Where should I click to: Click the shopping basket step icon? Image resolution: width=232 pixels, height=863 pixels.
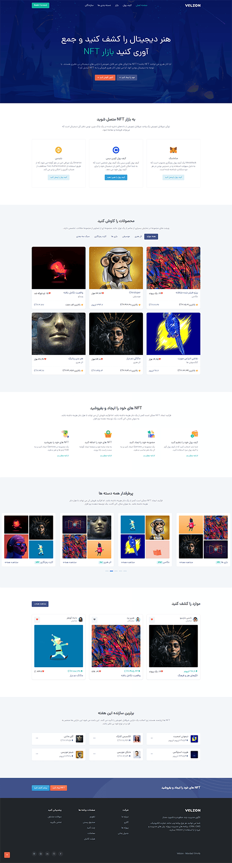pyautogui.click(x=108, y=434)
